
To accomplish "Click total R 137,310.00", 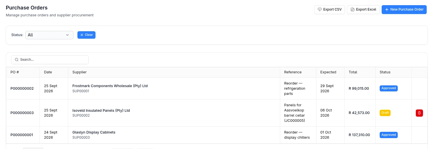I will (x=359, y=135).
